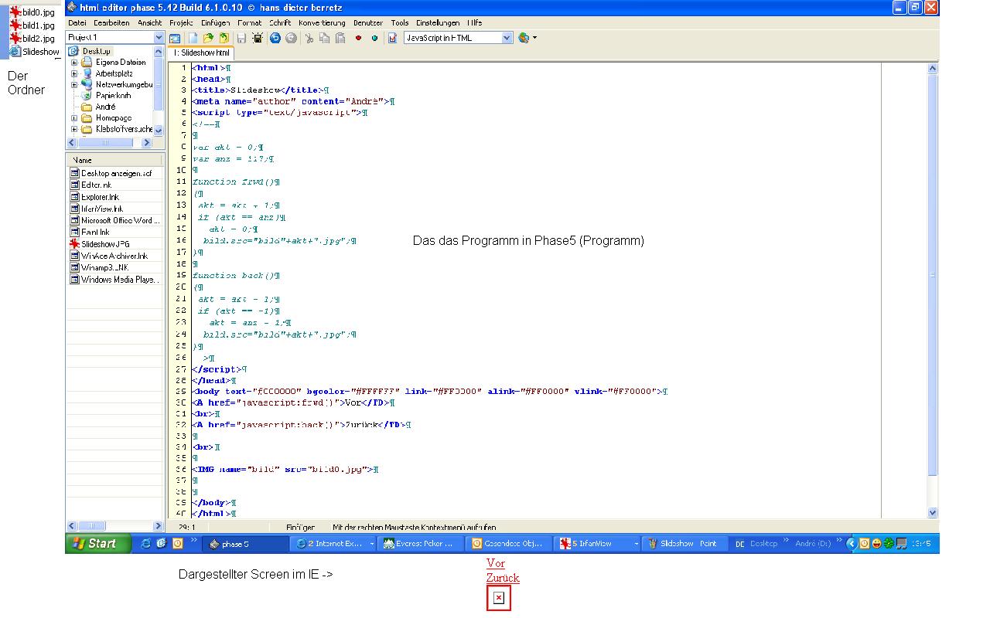Open the Ansicht menu

tap(150, 23)
